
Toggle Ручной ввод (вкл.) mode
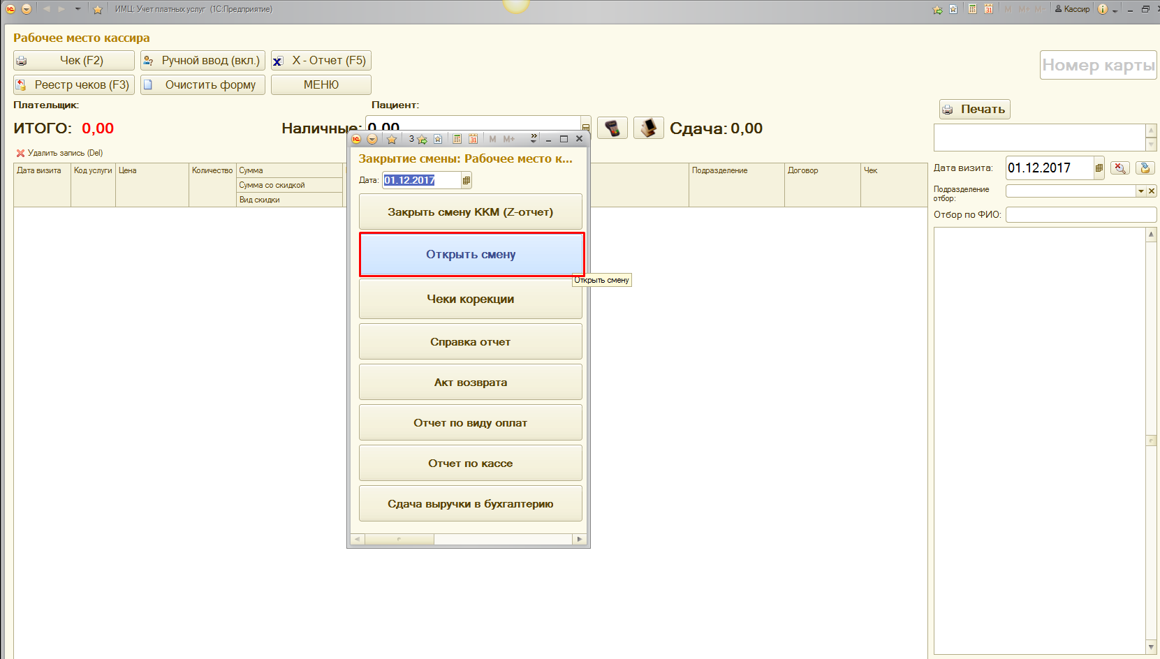point(203,61)
